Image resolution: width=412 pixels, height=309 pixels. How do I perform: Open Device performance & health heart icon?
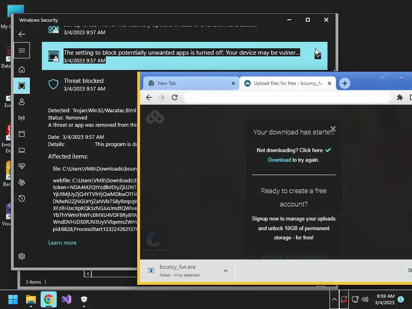point(22,166)
